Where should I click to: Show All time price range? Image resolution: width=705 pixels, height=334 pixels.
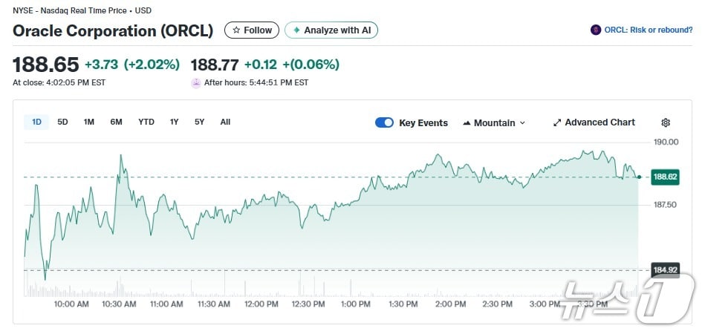(x=225, y=122)
